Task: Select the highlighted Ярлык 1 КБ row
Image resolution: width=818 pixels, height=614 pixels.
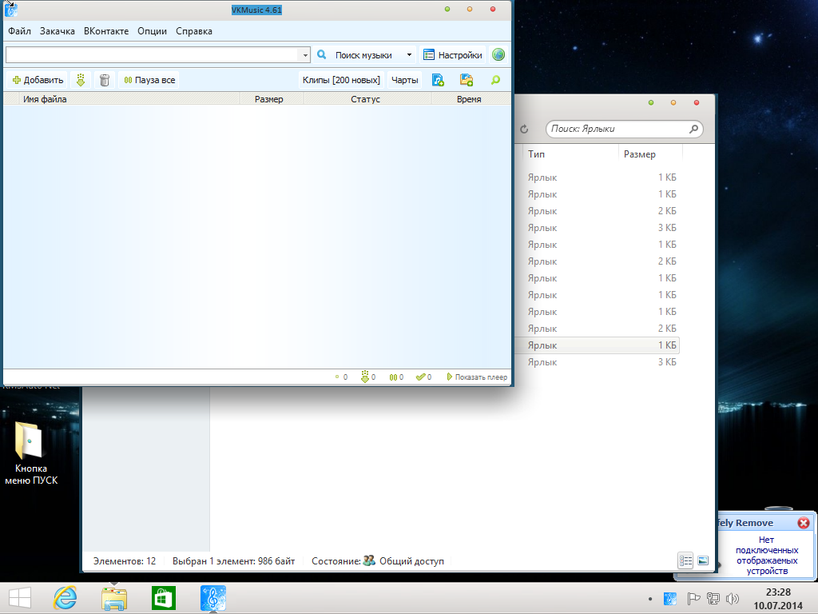Action: click(598, 345)
